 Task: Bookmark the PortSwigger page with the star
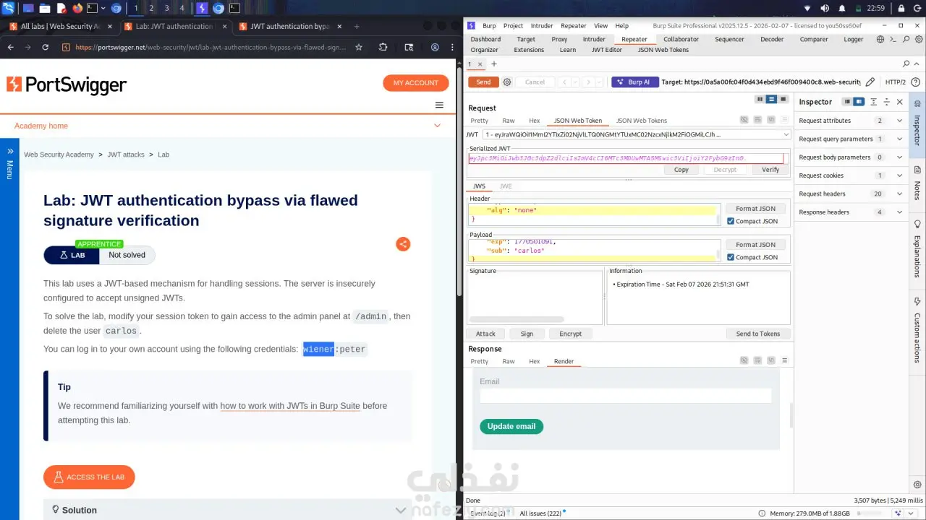[359, 47]
